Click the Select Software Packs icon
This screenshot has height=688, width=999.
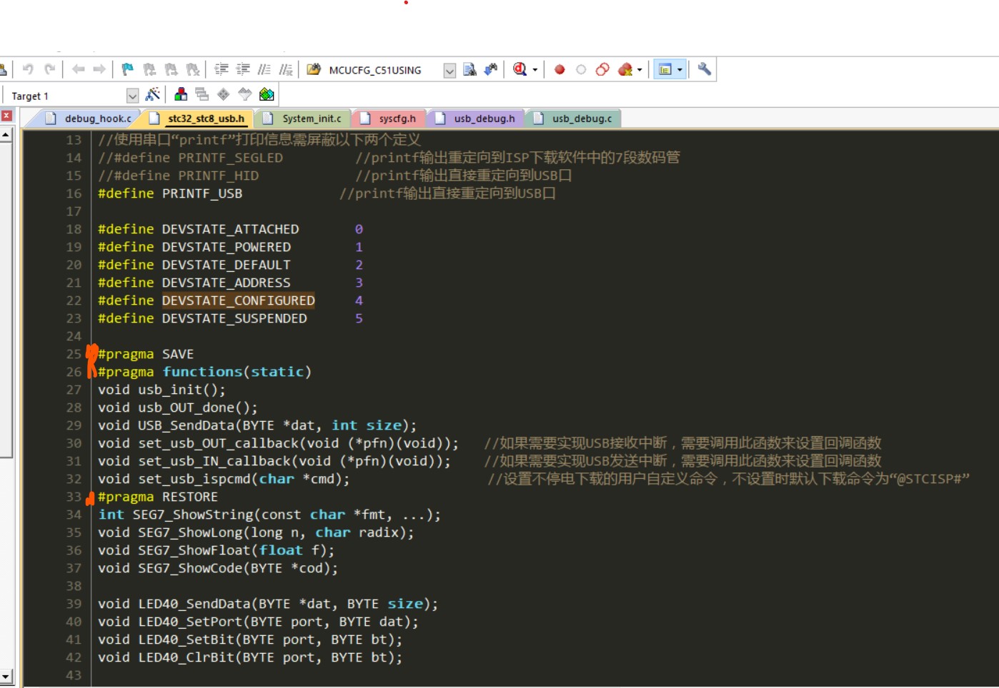[245, 94]
